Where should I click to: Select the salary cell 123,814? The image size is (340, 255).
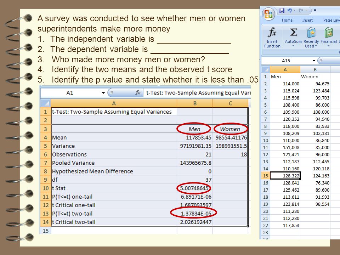285,204
